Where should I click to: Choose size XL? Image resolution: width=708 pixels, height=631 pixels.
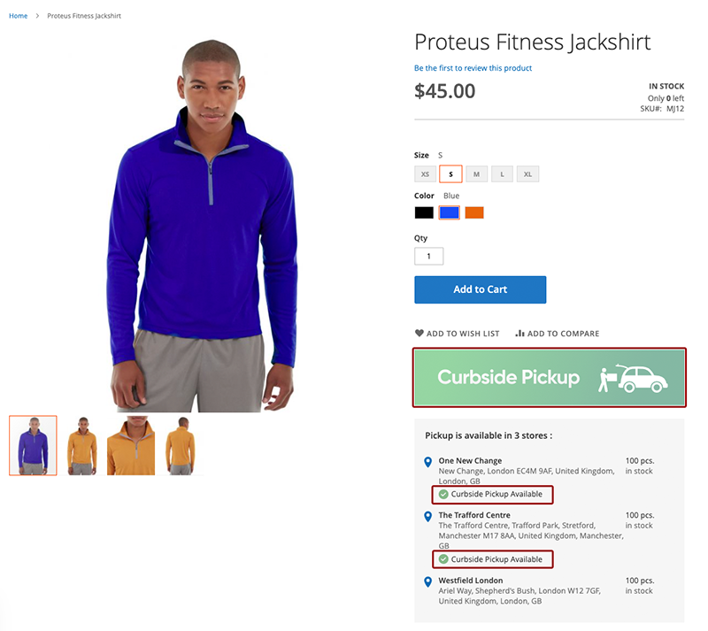point(528,174)
